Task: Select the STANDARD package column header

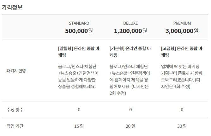Action: (79, 23)
